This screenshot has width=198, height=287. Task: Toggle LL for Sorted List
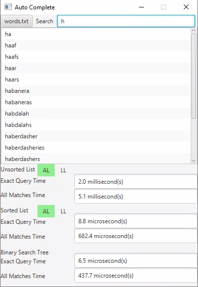coord(64,211)
